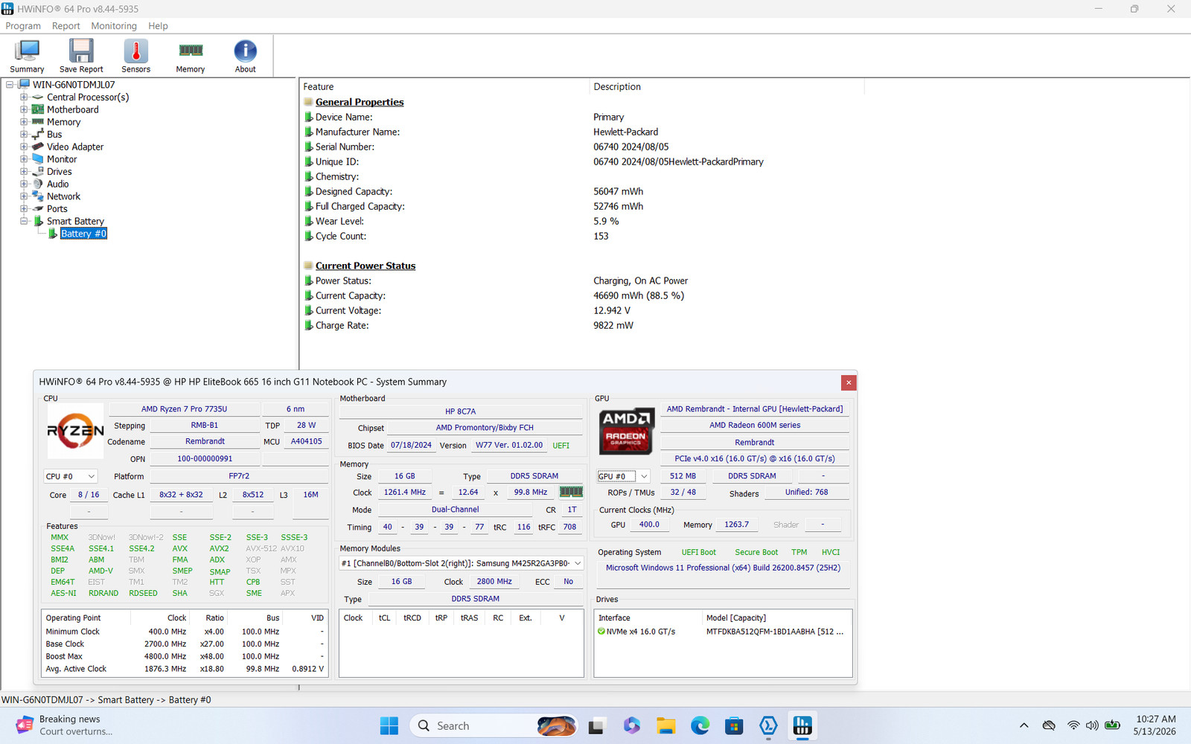
Task: Select the Ports tree item
Action: (x=57, y=209)
